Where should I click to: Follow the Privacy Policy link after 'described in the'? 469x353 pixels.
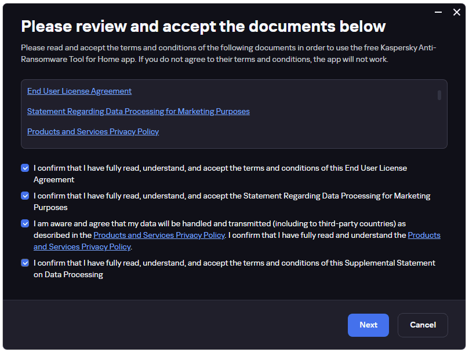[x=159, y=236]
